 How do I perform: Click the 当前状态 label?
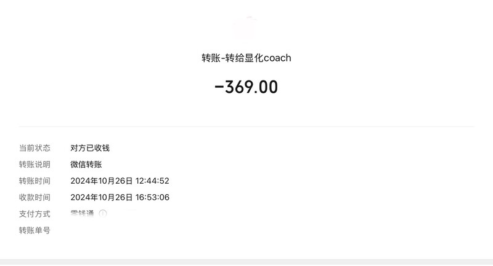pos(35,148)
